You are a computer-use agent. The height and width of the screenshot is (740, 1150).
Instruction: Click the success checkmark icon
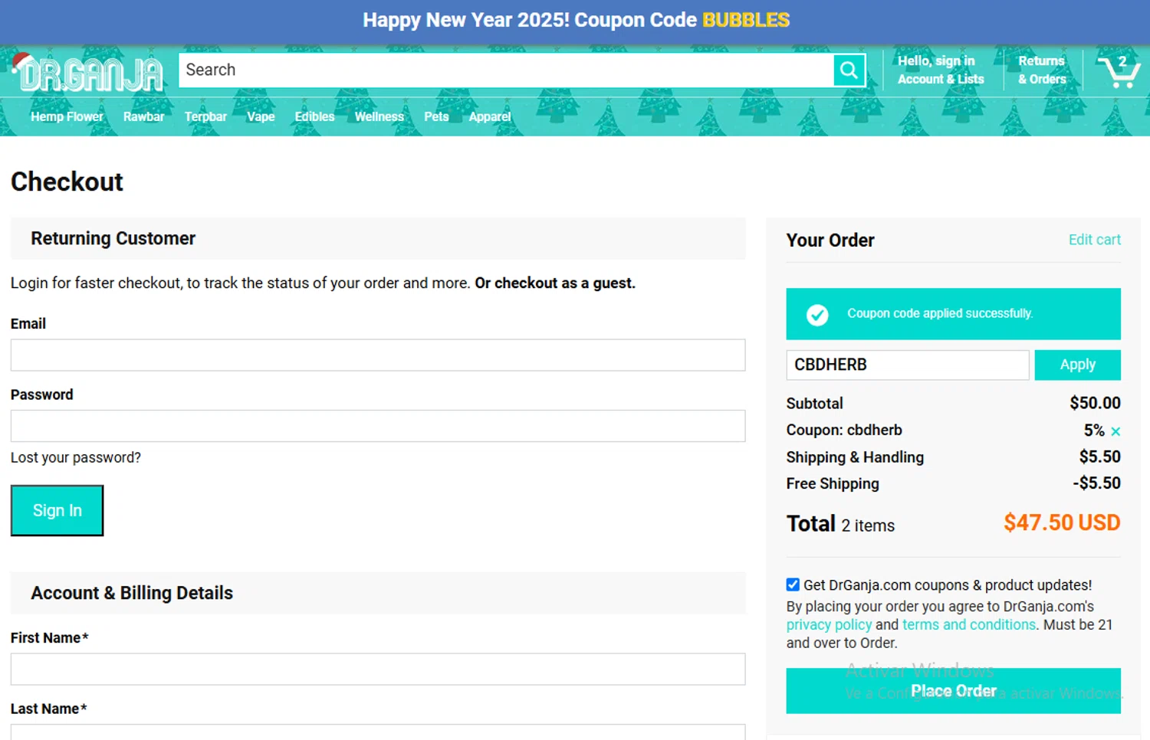point(817,315)
